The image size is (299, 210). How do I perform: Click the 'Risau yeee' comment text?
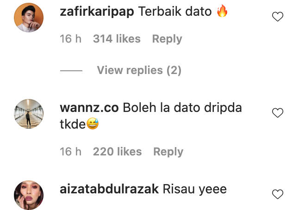point(195,190)
